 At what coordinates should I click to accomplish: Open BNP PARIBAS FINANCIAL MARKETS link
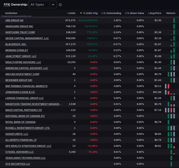coord(26,86)
